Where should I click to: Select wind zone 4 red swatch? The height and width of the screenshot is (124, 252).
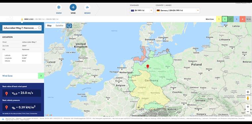242,19
